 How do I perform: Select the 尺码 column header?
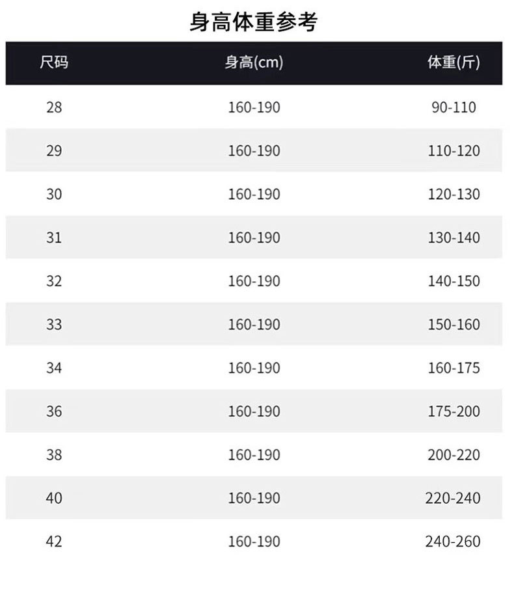(x=53, y=63)
